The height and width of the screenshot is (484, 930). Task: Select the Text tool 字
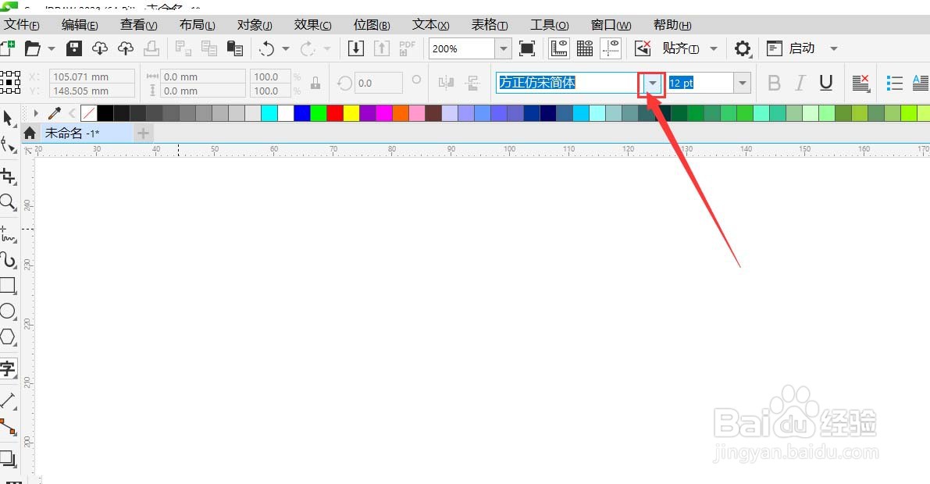[9, 368]
